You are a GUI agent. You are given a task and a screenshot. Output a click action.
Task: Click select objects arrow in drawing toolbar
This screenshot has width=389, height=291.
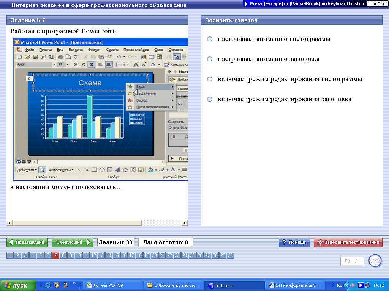click(x=42, y=170)
